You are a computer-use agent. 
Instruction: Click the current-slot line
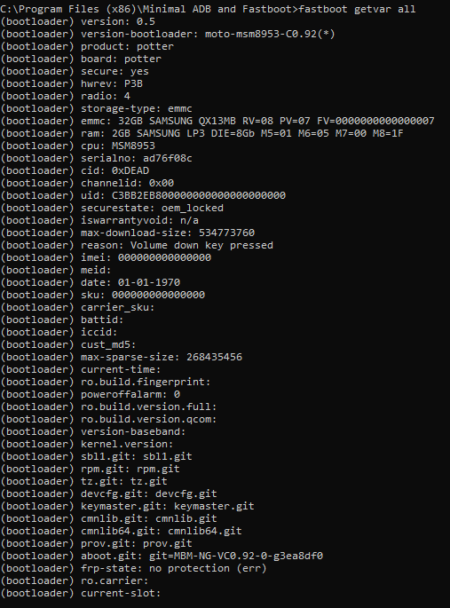click(x=80, y=593)
